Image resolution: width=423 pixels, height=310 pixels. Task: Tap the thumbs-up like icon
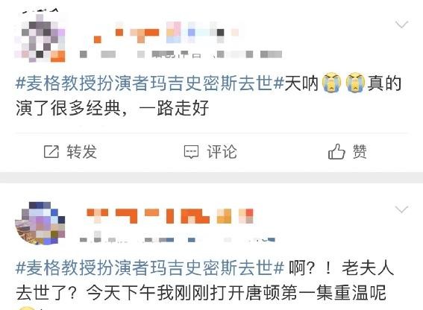point(336,151)
